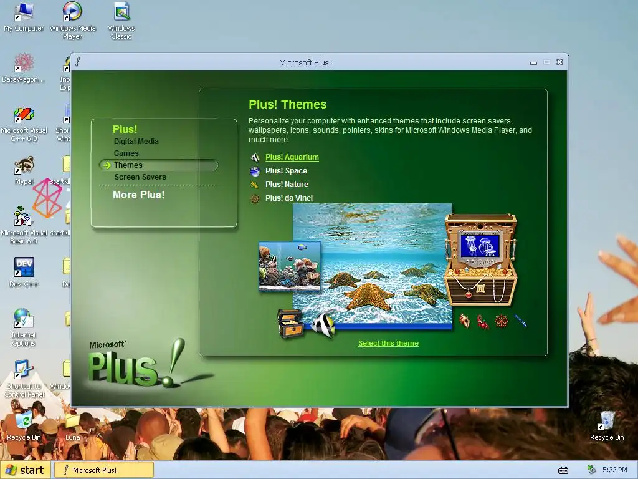Click the 5:32 PM clock

click(x=615, y=470)
